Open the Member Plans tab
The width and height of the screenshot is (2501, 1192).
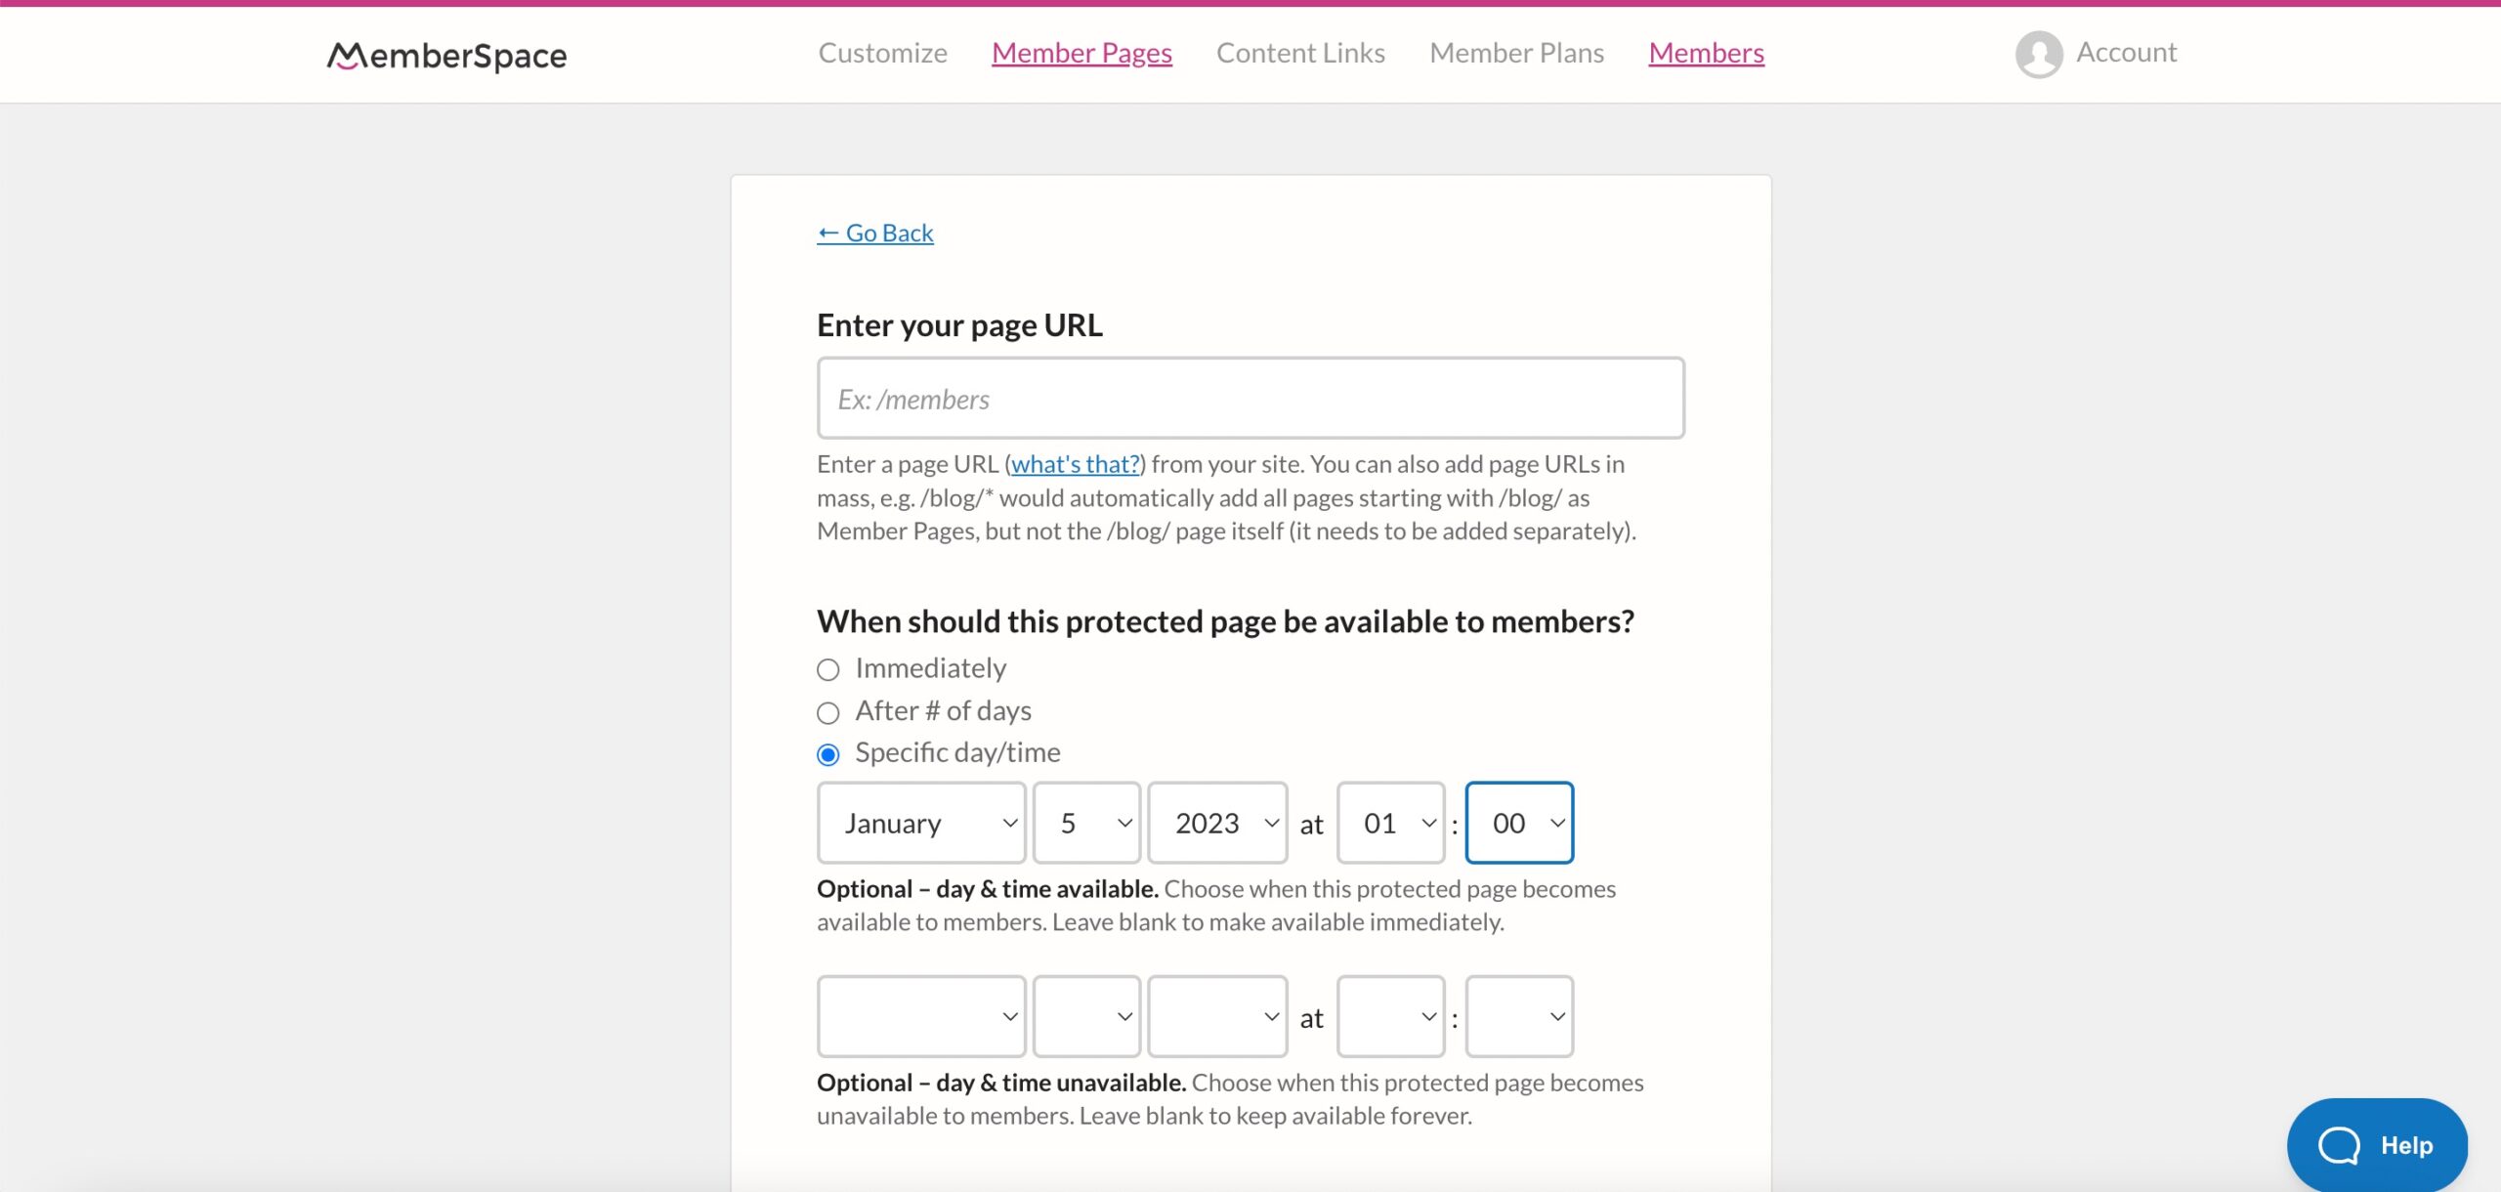pos(1515,51)
